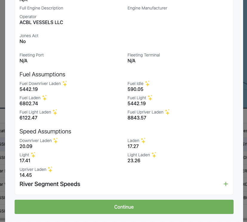
Task: Click sparkle icon next to Light Laden speed
Action: point(154,155)
